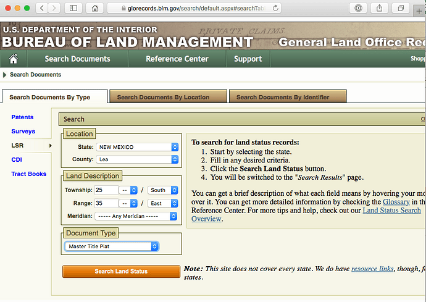Open the Document Type dropdown Master Title Plat

click(x=111, y=246)
